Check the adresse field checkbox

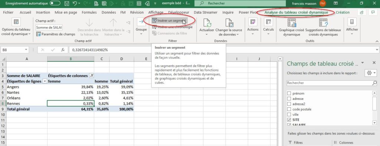(289, 99)
